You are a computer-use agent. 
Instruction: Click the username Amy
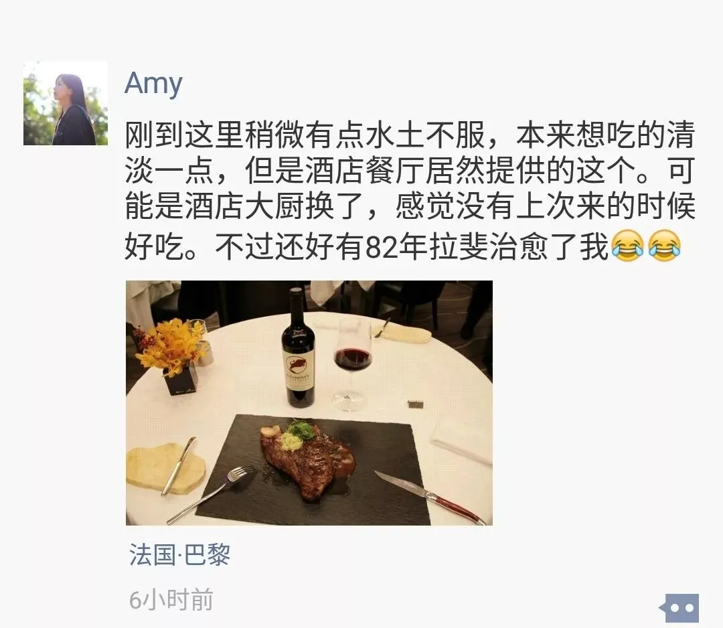[153, 84]
